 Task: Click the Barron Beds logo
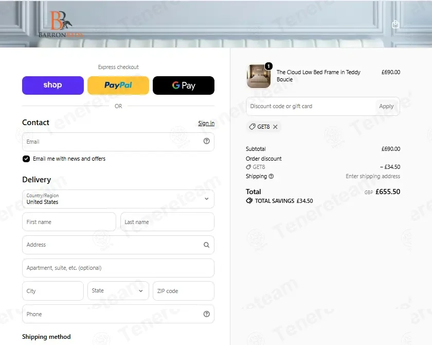click(61, 24)
